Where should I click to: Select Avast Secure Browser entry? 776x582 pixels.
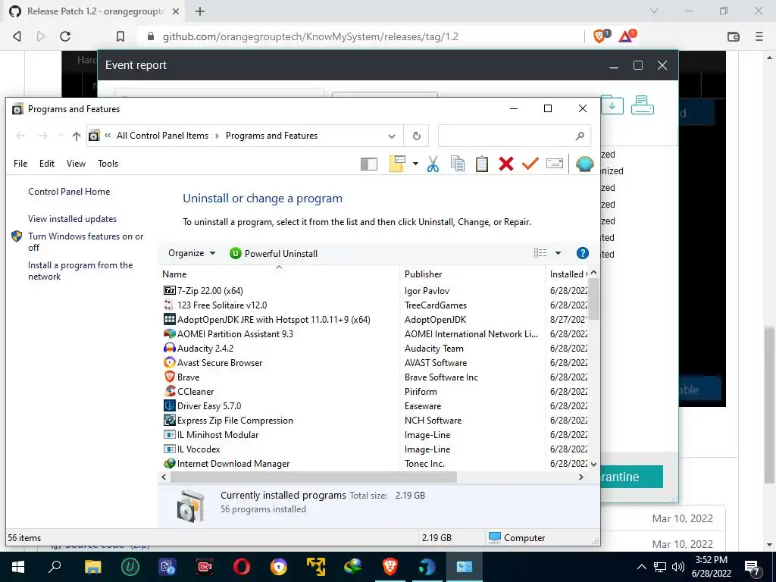[x=220, y=363]
